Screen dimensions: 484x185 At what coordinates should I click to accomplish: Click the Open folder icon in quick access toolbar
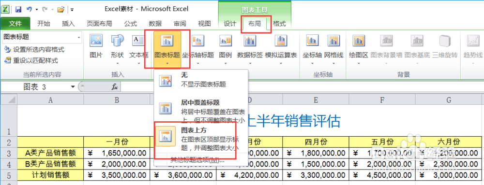[x=60, y=9]
